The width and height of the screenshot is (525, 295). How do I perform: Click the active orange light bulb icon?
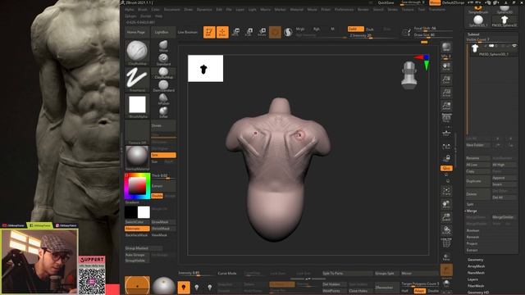tap(184, 287)
